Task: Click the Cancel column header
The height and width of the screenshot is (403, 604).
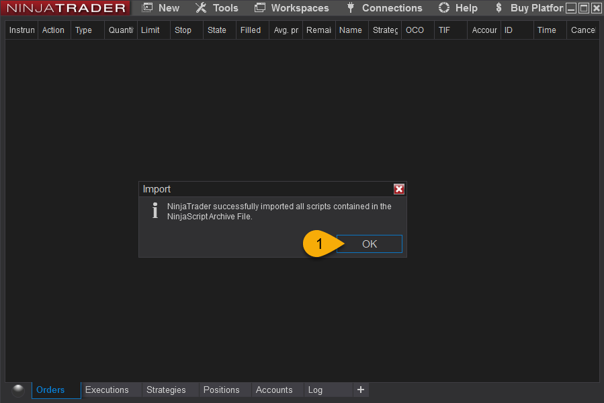Action: (x=583, y=30)
